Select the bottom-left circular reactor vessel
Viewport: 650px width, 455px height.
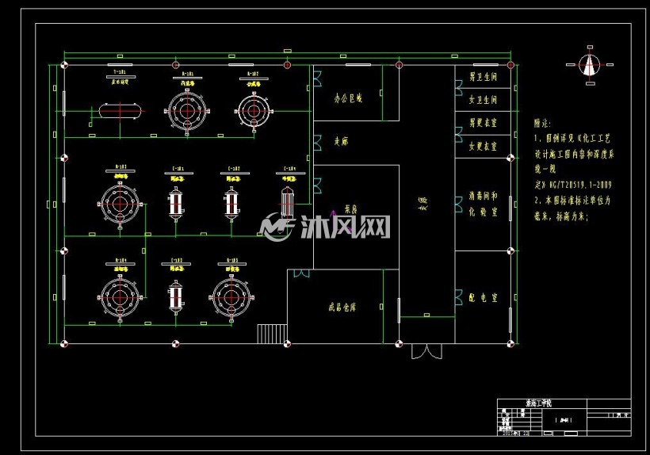click(x=120, y=297)
